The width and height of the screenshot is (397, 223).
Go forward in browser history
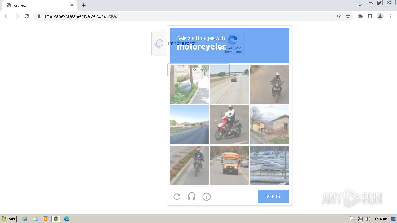pyautogui.click(x=17, y=16)
